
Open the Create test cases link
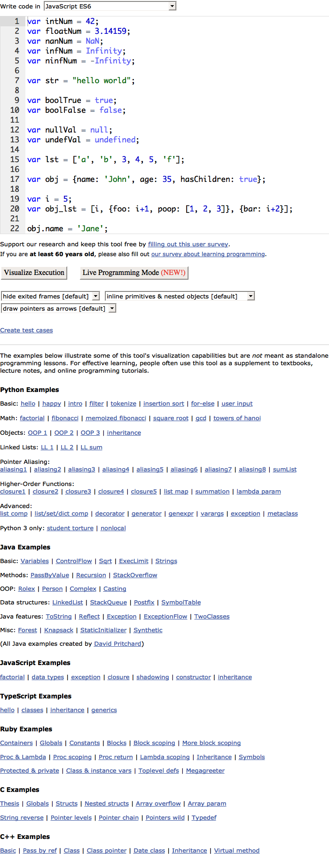26,330
